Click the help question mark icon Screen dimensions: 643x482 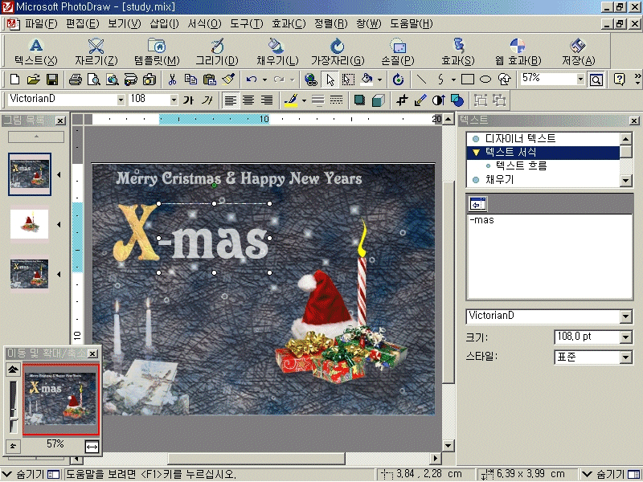[x=619, y=79]
